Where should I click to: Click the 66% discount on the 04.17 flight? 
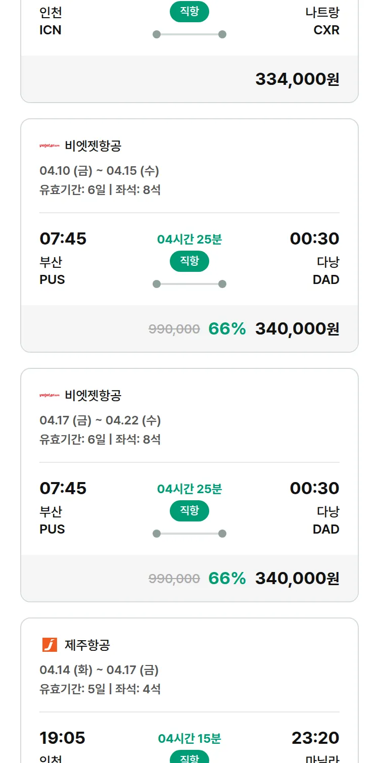[227, 578]
